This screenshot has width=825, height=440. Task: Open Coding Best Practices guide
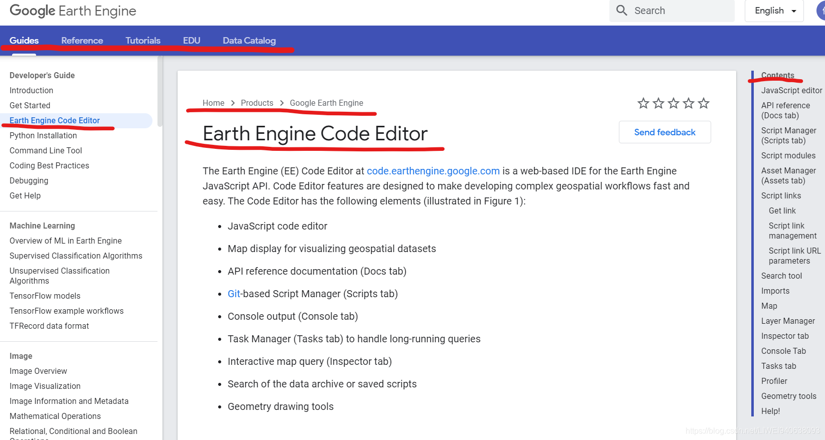click(49, 165)
